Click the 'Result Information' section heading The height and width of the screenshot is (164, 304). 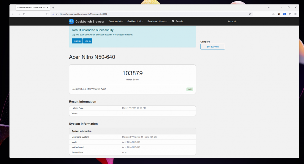[83, 102]
